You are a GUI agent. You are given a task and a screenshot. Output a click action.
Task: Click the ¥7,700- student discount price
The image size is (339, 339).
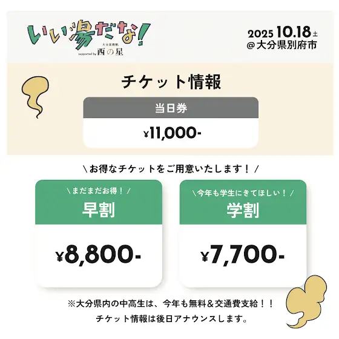click(242, 254)
